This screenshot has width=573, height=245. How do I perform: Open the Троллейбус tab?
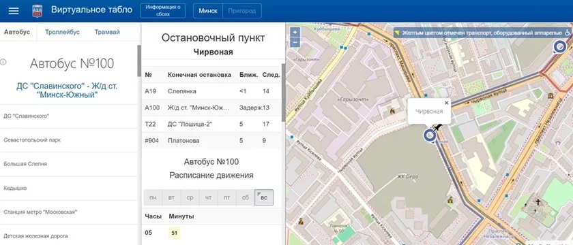(x=62, y=32)
